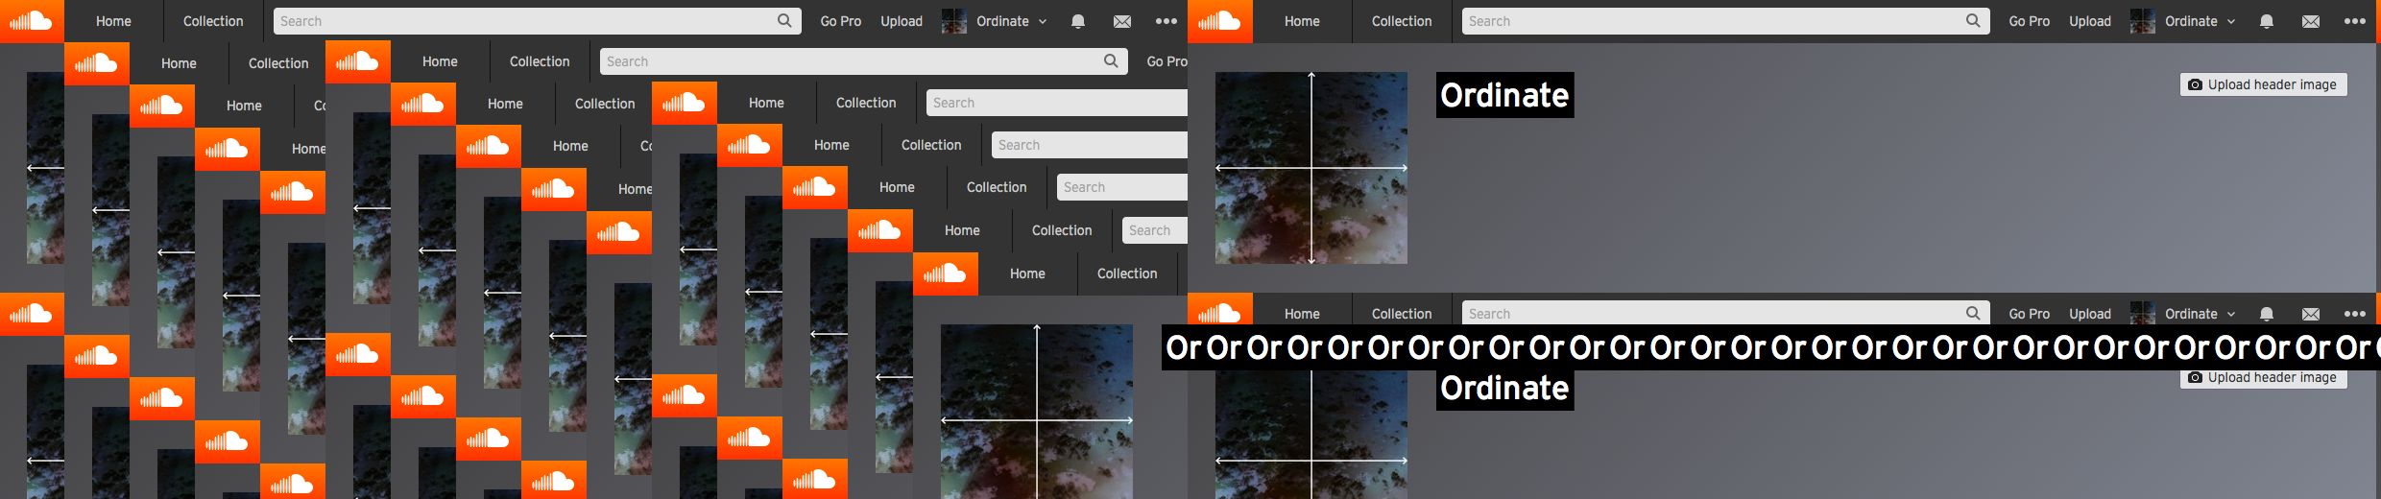This screenshot has height=499, width=2381.
Task: Focus the Search field in the top-right header
Action: 1725,21
